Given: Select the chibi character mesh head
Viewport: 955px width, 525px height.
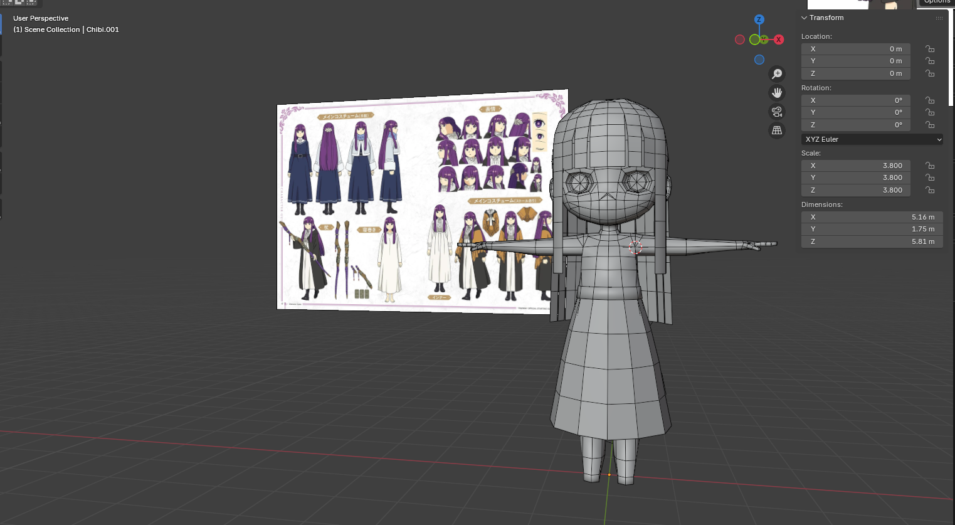Looking at the screenshot, I should [608, 163].
